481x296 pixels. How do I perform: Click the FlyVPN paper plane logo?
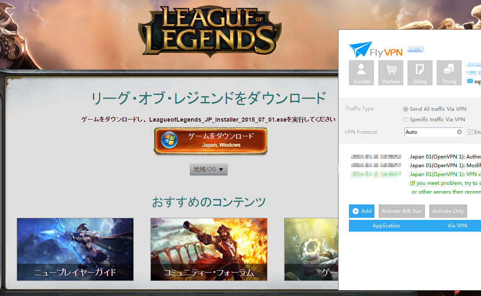(361, 49)
